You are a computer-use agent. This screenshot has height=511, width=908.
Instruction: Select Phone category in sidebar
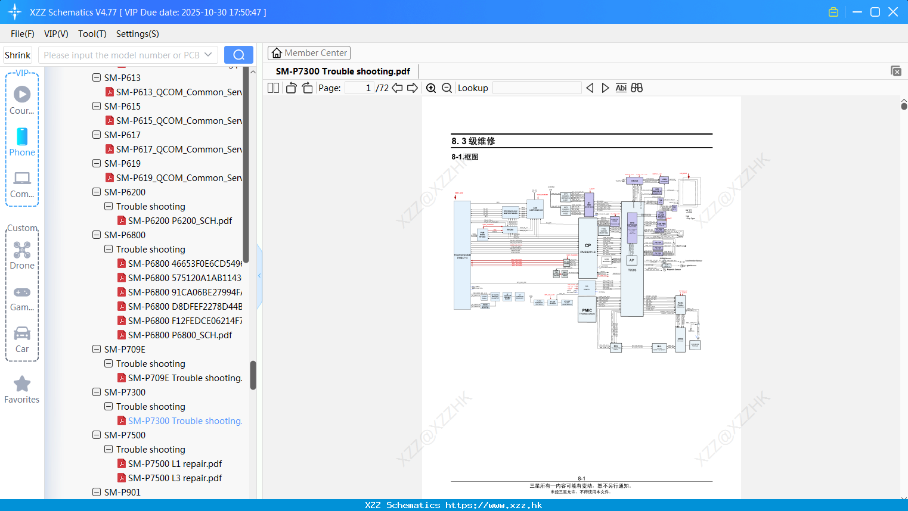22,142
